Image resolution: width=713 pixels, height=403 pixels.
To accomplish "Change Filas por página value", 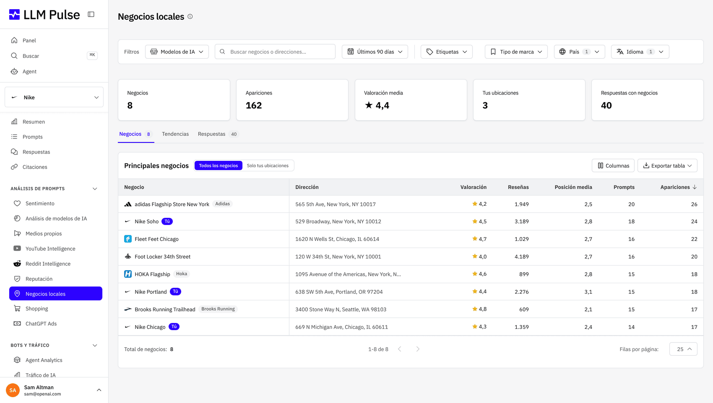I will pos(683,349).
